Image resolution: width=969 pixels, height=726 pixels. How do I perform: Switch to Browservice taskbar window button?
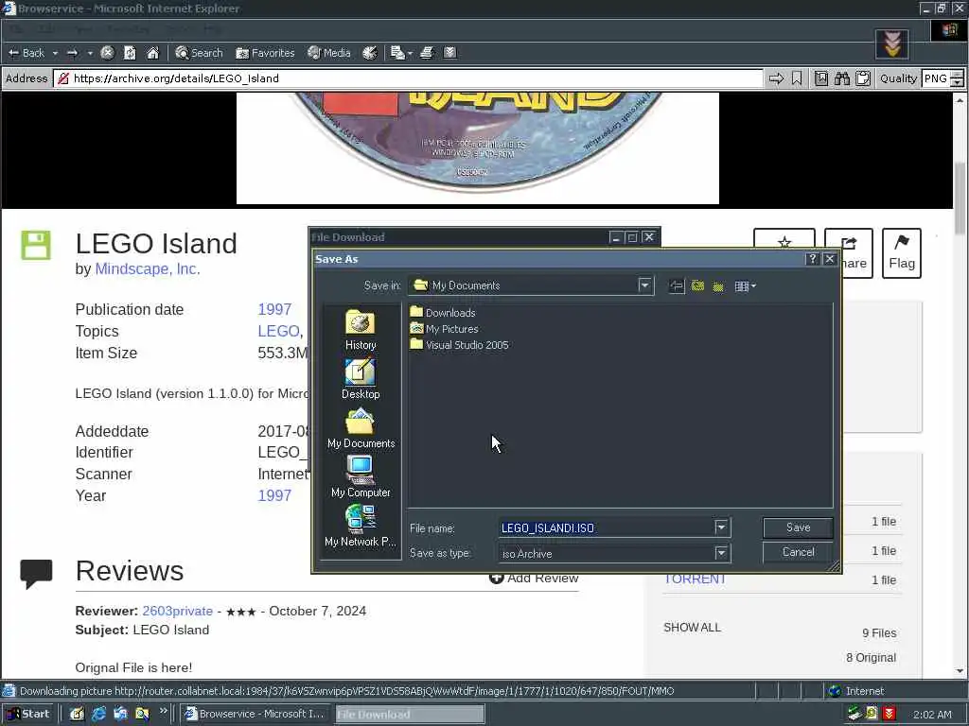255,715
